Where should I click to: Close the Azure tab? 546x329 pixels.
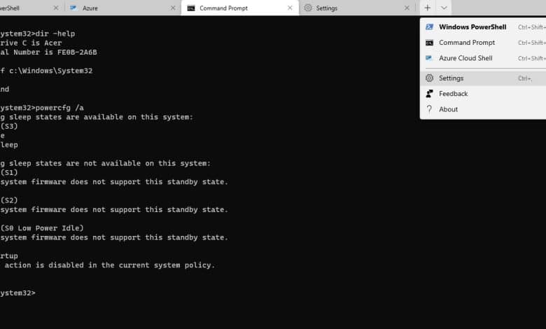173,8
